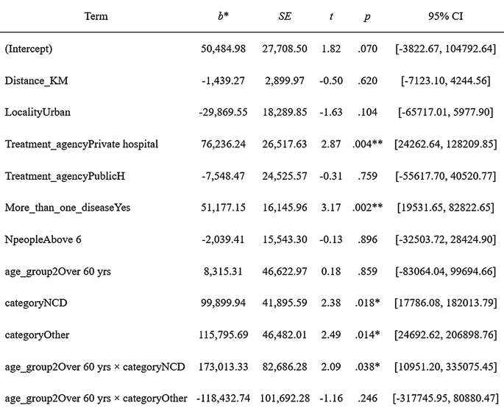
Task: Click the "Treatment_agencyPublicH" row label
Action: 66,176
